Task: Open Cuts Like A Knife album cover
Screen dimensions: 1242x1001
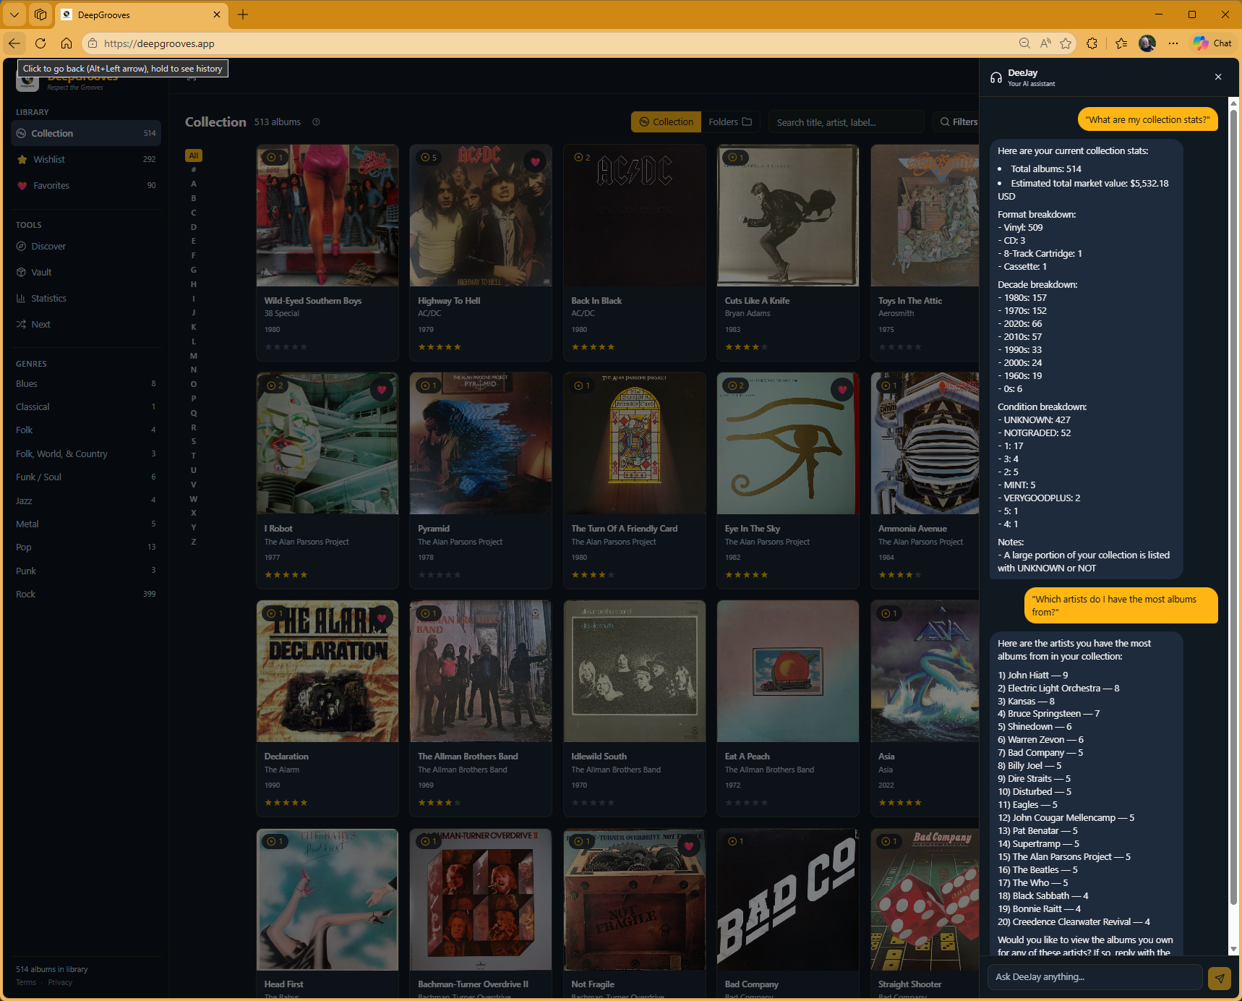Action: (788, 216)
